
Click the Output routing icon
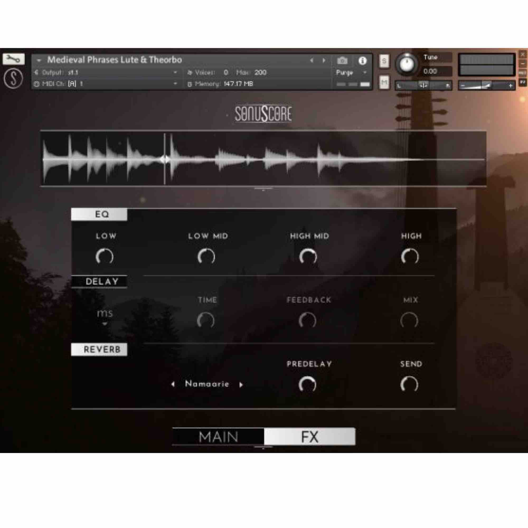[x=36, y=72]
